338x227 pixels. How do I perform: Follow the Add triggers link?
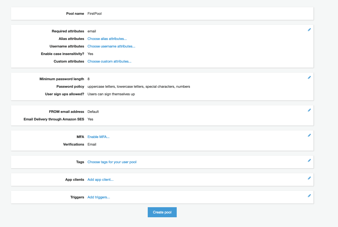(x=99, y=197)
